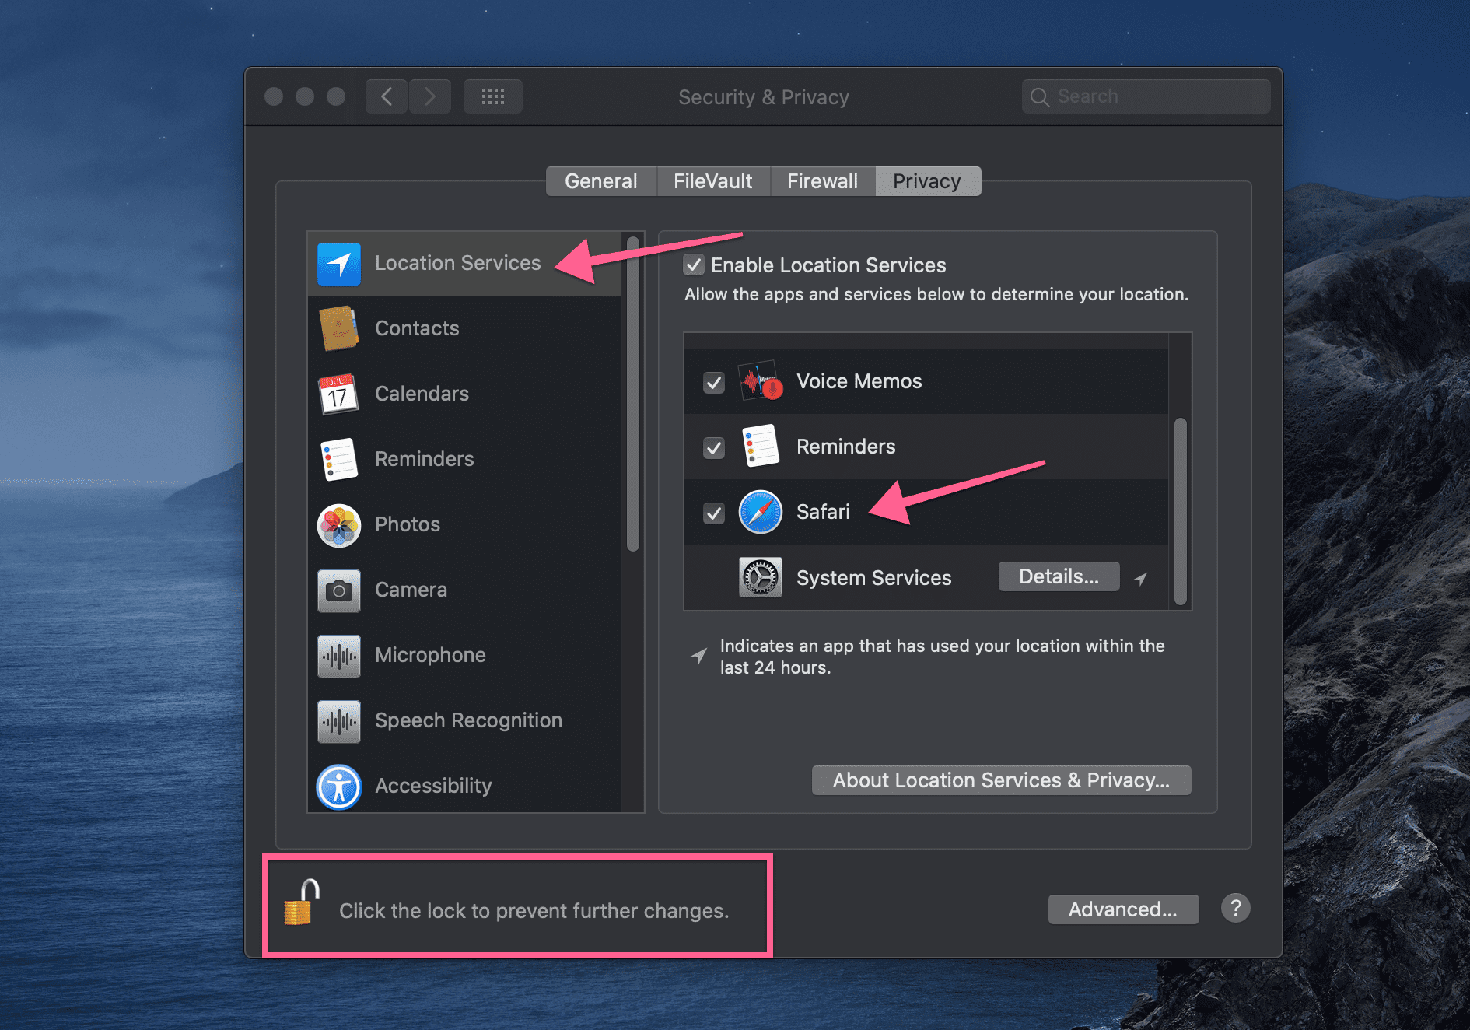Screen dimensions: 1470x1030
Task: Click the apps list scrollbar thumb
Action: pos(1181,511)
